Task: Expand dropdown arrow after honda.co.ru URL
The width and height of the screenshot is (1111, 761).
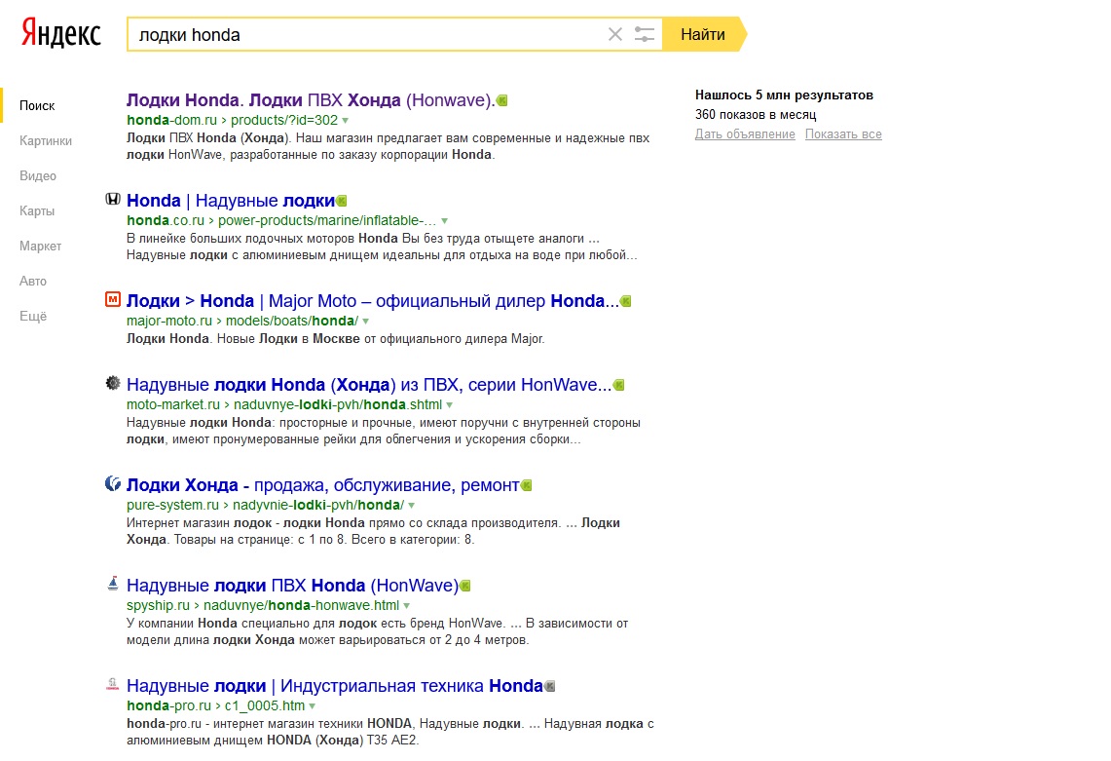Action: point(444,221)
